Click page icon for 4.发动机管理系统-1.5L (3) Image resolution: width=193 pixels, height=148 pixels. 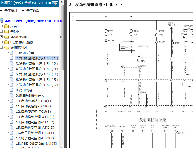pos(12,69)
